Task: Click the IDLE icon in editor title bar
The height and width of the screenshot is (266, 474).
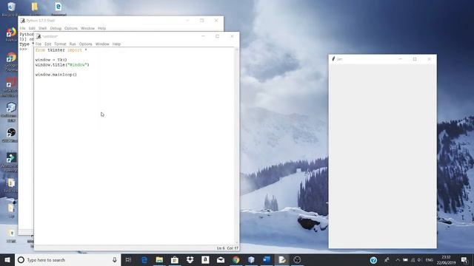Action: click(x=39, y=36)
